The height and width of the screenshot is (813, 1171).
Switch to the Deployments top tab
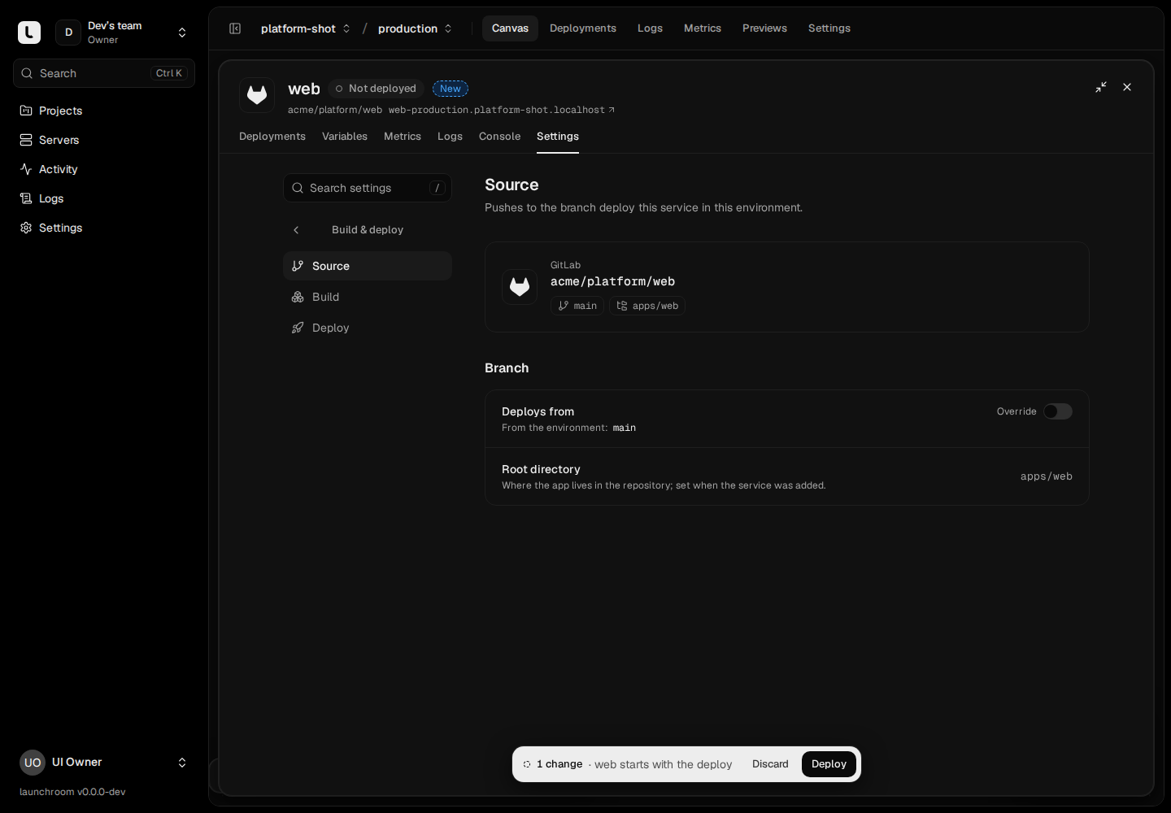583,28
